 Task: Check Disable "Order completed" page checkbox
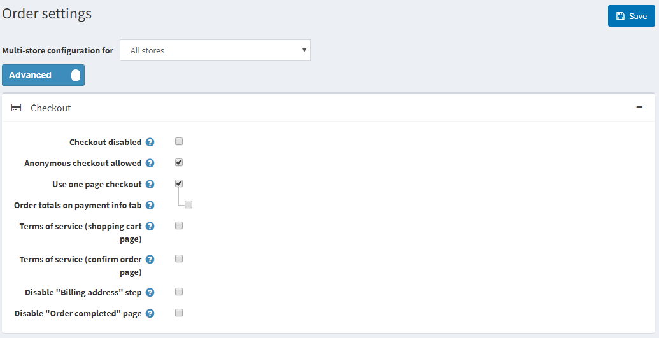pyautogui.click(x=179, y=313)
